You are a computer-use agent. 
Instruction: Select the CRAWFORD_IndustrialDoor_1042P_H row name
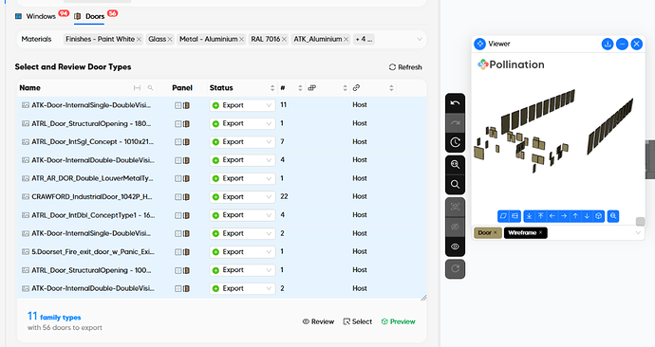pos(92,197)
